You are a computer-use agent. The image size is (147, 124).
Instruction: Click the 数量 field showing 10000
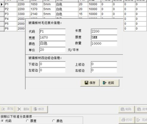[x=104, y=44]
